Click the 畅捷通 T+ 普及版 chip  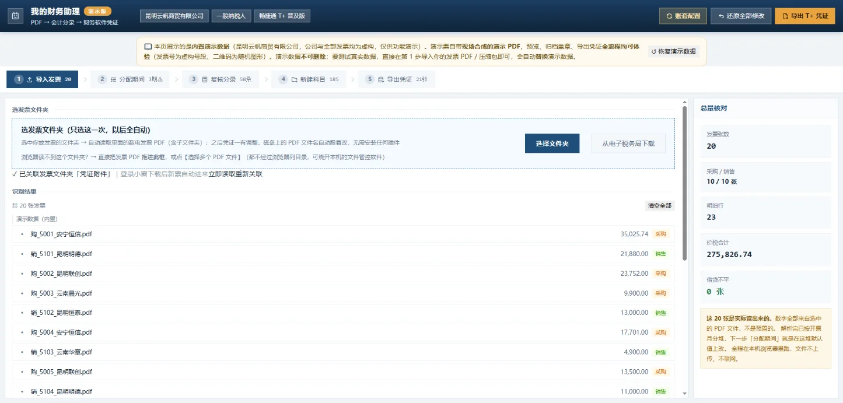tap(282, 16)
